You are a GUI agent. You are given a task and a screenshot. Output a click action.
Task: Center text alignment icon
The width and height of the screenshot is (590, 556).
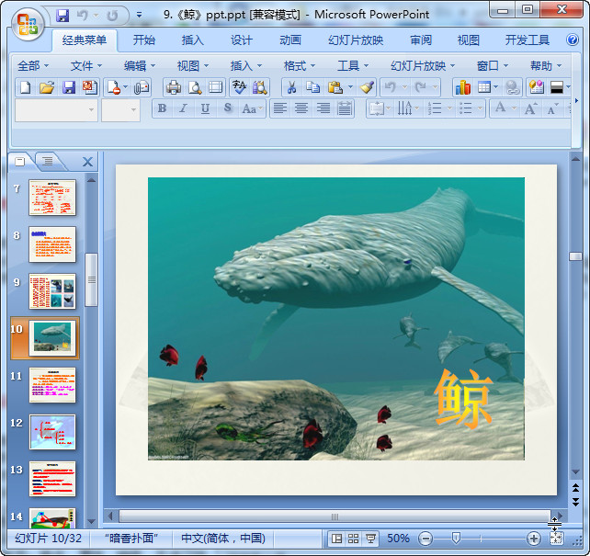[301, 108]
